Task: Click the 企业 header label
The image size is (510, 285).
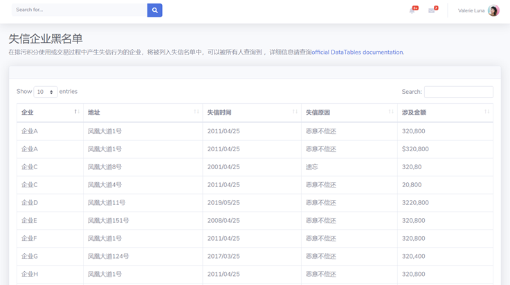Action: (27, 112)
